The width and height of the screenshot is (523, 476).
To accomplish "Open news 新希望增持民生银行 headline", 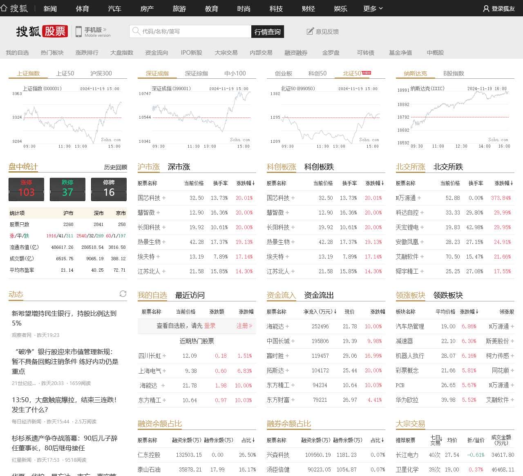I will tap(64, 318).
